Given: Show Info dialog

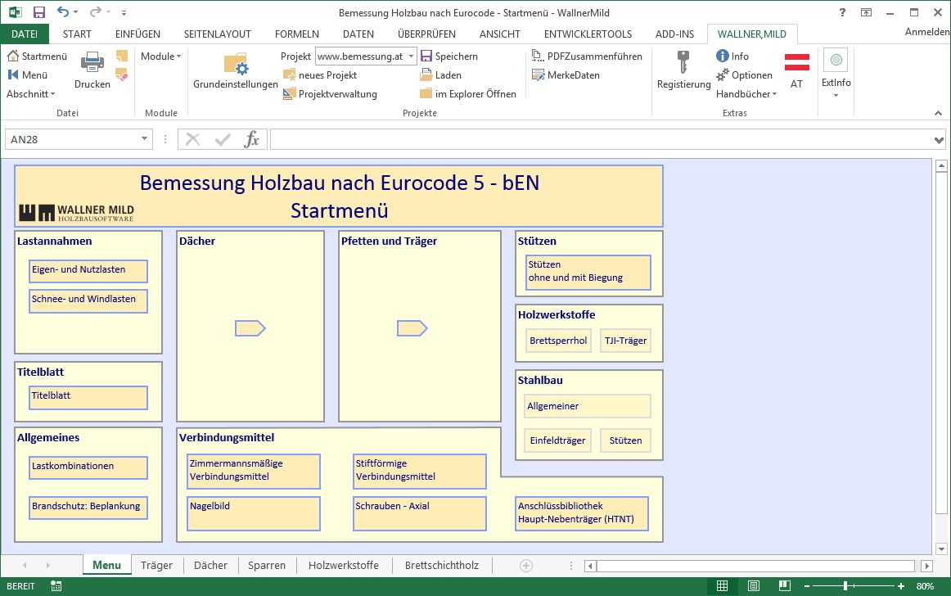Looking at the screenshot, I should pyautogui.click(x=732, y=56).
